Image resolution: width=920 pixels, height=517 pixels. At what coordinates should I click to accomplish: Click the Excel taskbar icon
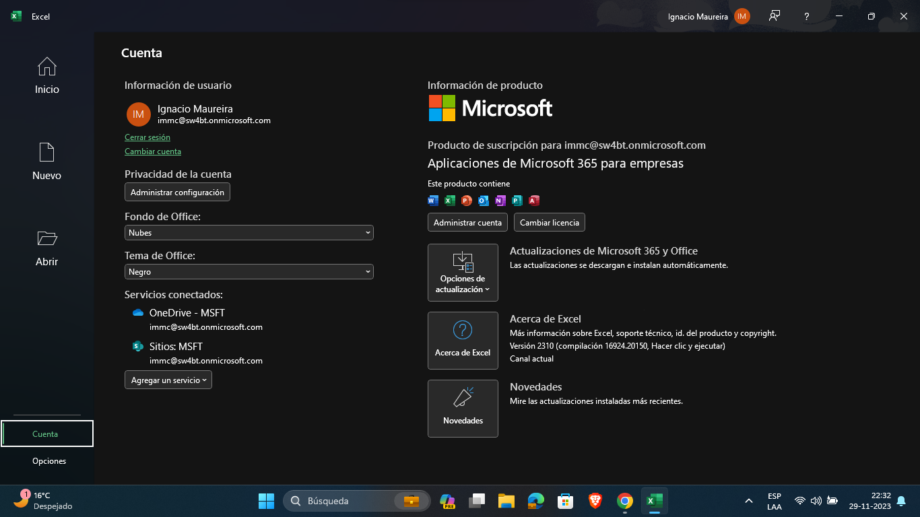pos(655,501)
